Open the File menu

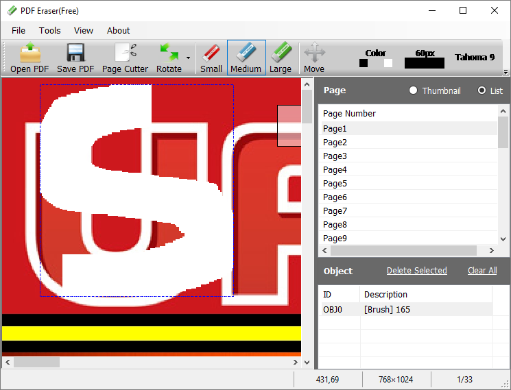(19, 31)
